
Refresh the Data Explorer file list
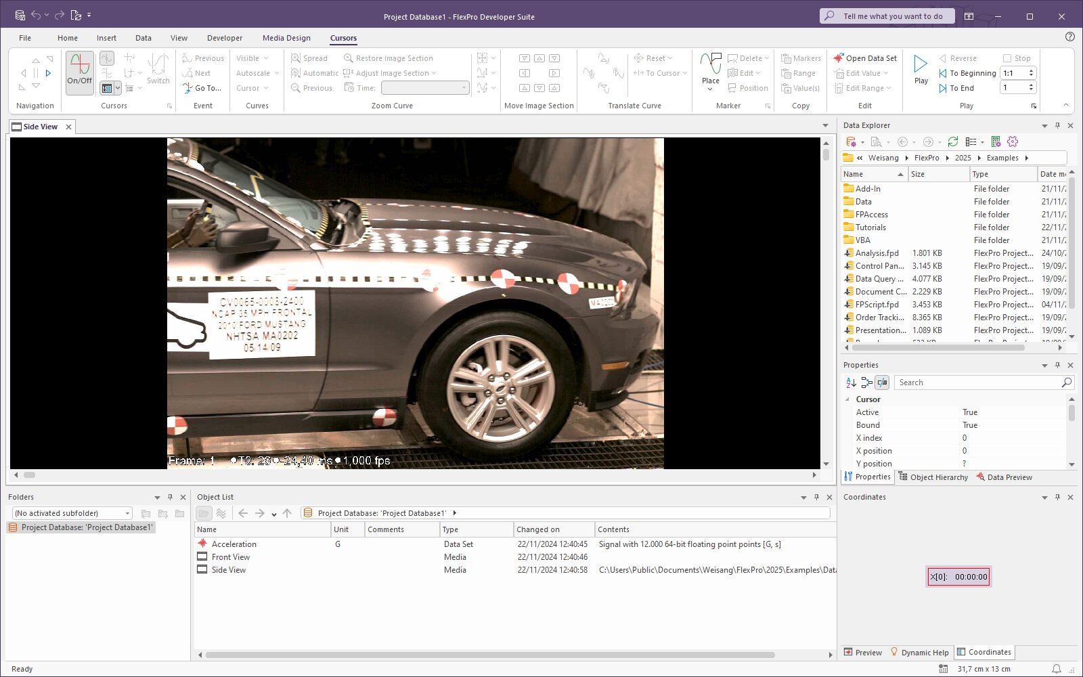pyautogui.click(x=953, y=141)
